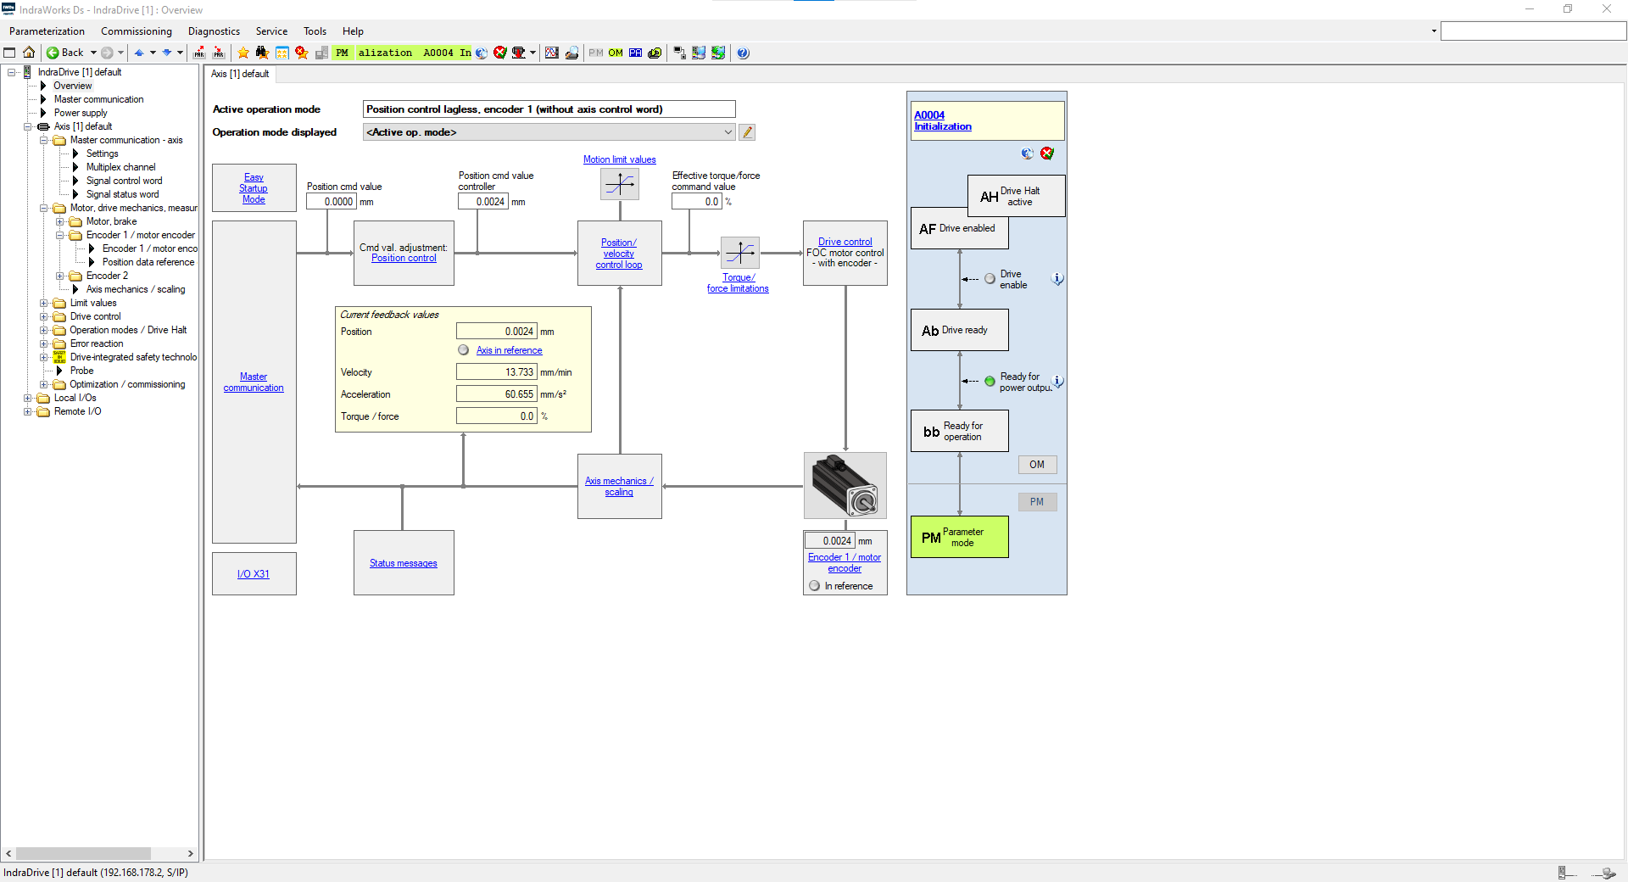Click the Effective torque/force command value field
Screen dimensions: 1628x882
[697, 202]
